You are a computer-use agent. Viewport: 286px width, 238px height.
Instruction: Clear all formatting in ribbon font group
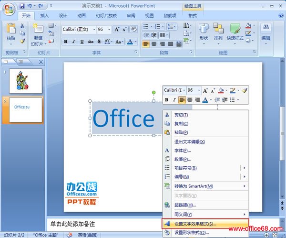point(134,29)
